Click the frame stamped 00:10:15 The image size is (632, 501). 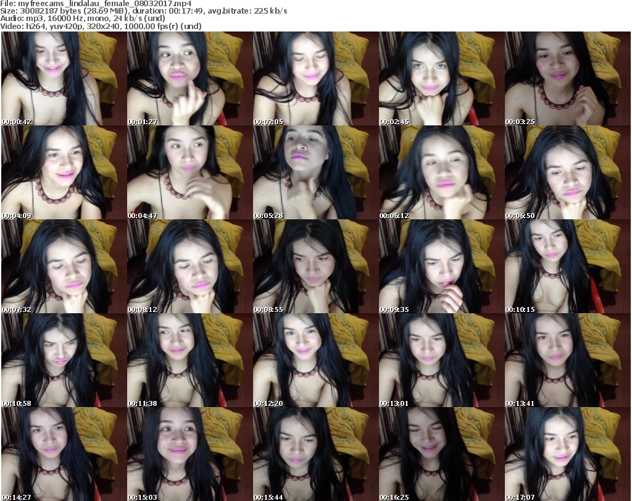pos(568,267)
